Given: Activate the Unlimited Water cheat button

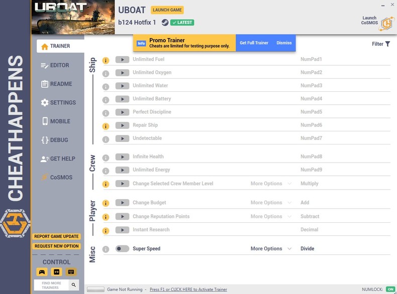Looking at the screenshot, I should click(122, 86).
